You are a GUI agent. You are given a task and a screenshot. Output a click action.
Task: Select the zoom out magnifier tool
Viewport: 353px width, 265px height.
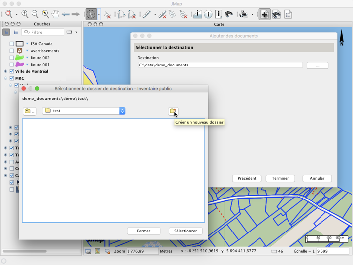coord(35,14)
